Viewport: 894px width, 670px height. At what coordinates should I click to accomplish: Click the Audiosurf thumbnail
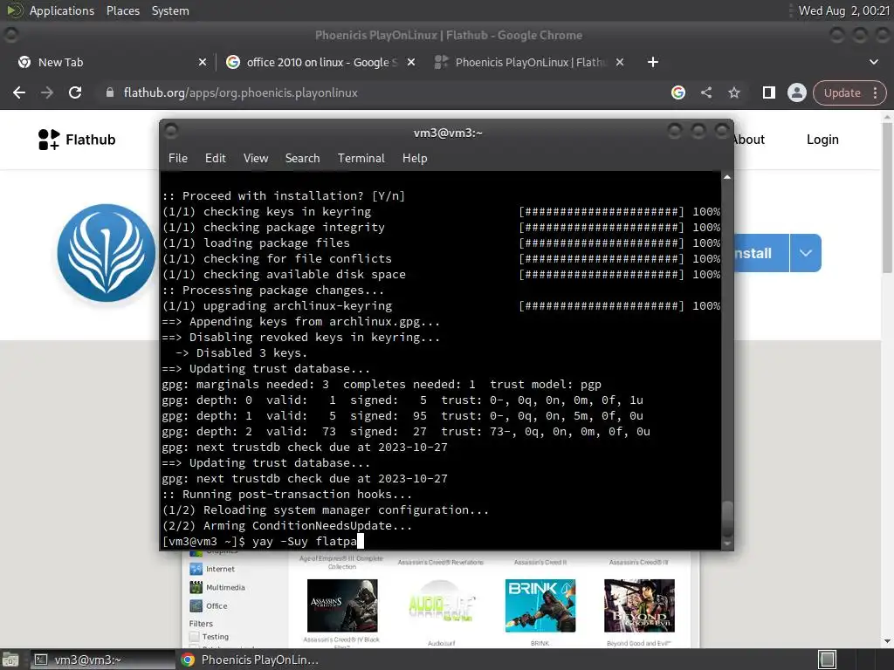[x=441, y=605]
